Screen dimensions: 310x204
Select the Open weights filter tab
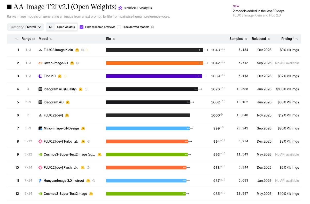(66, 27)
